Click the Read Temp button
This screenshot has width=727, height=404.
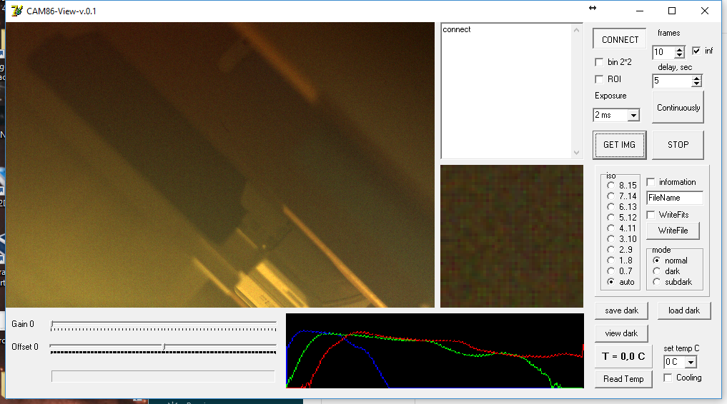click(x=623, y=379)
